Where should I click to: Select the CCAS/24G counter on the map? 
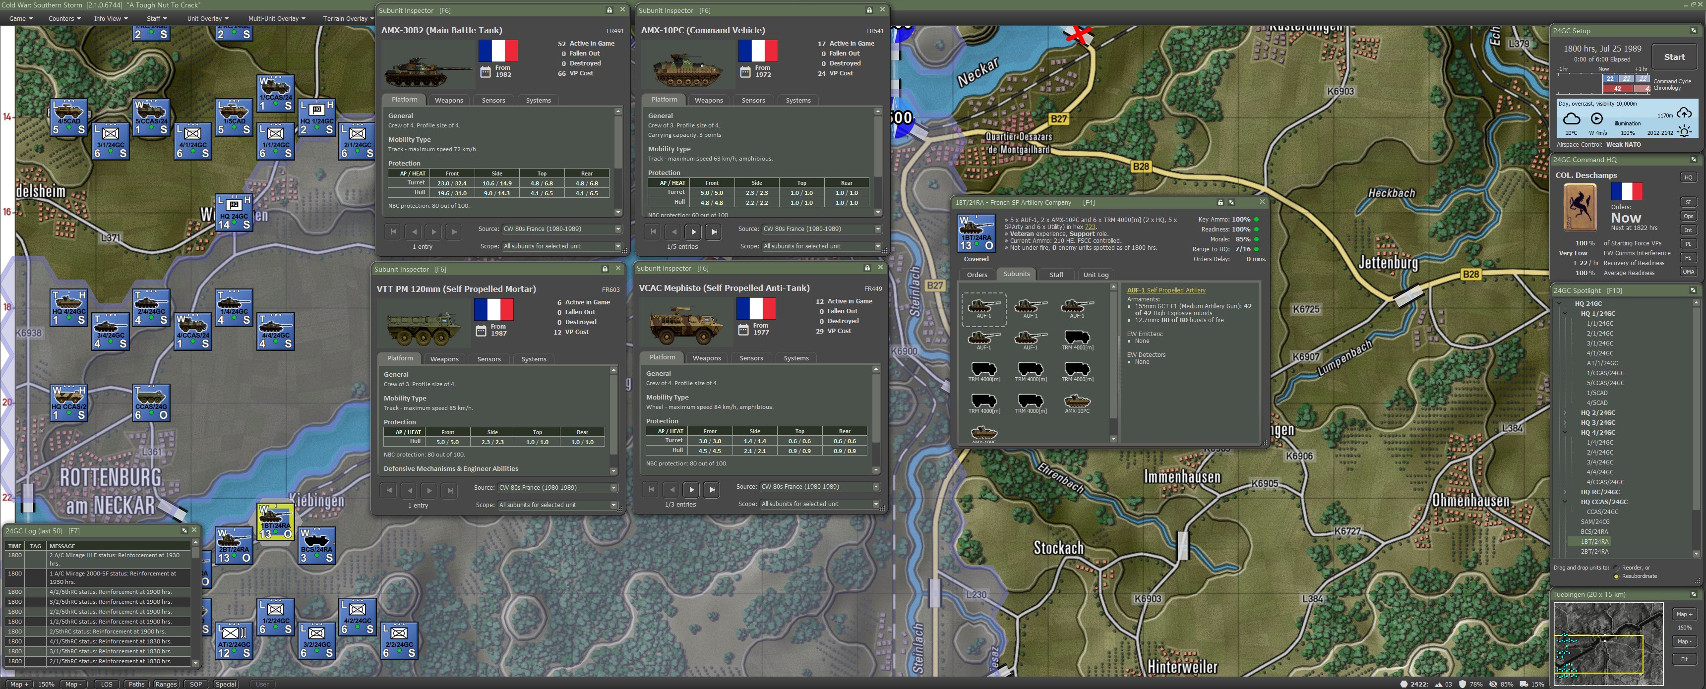click(151, 403)
